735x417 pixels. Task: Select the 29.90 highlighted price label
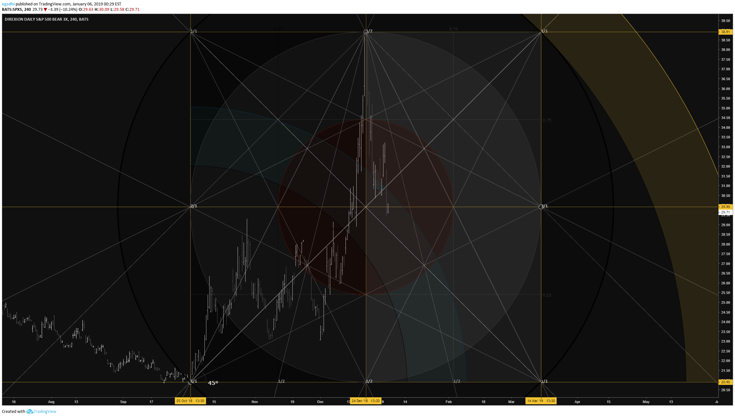point(725,207)
